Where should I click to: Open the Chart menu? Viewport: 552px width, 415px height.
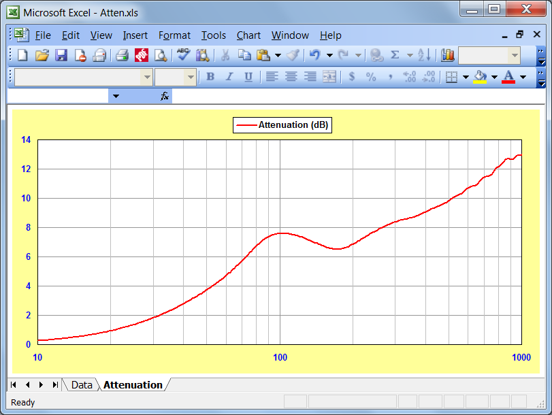[248, 35]
